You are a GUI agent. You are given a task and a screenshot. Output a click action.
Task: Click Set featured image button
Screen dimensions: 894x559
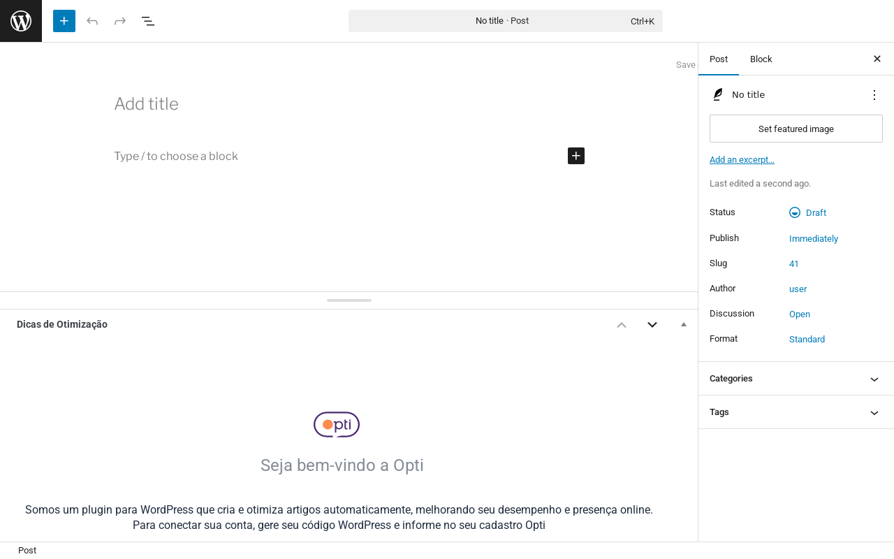click(796, 129)
